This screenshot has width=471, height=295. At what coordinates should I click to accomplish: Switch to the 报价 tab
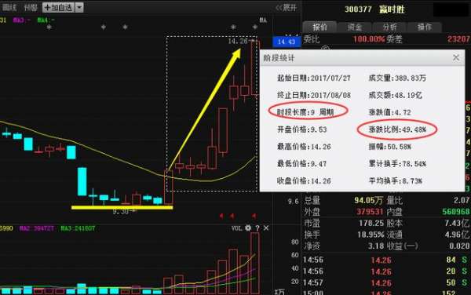pyautogui.click(x=319, y=27)
